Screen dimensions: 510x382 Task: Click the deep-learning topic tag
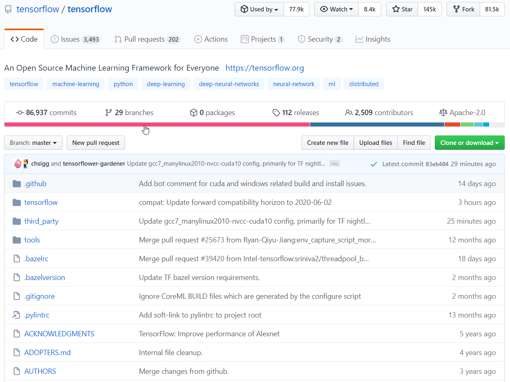click(x=166, y=84)
